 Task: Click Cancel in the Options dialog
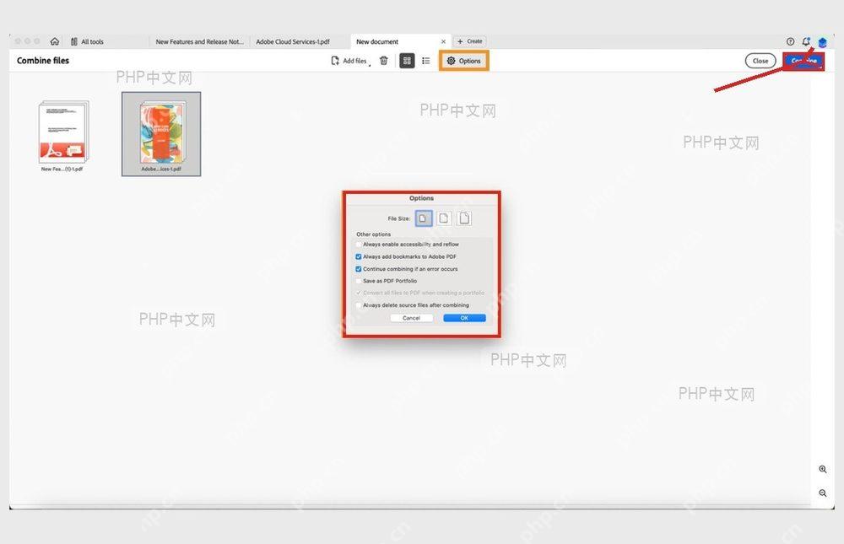click(x=411, y=318)
